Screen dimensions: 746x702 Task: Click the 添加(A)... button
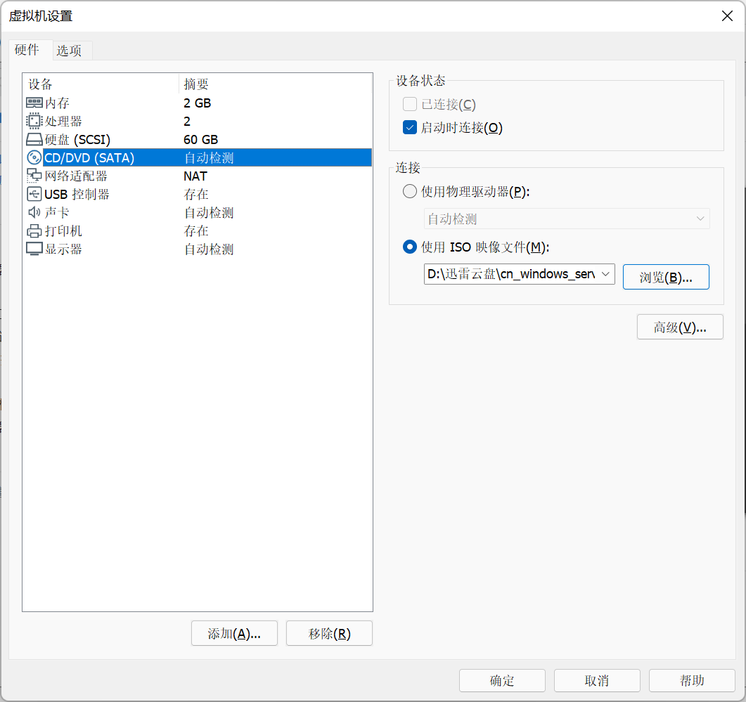pyautogui.click(x=234, y=634)
